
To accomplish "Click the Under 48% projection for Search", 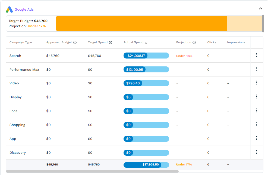I will pyautogui.click(x=184, y=56).
